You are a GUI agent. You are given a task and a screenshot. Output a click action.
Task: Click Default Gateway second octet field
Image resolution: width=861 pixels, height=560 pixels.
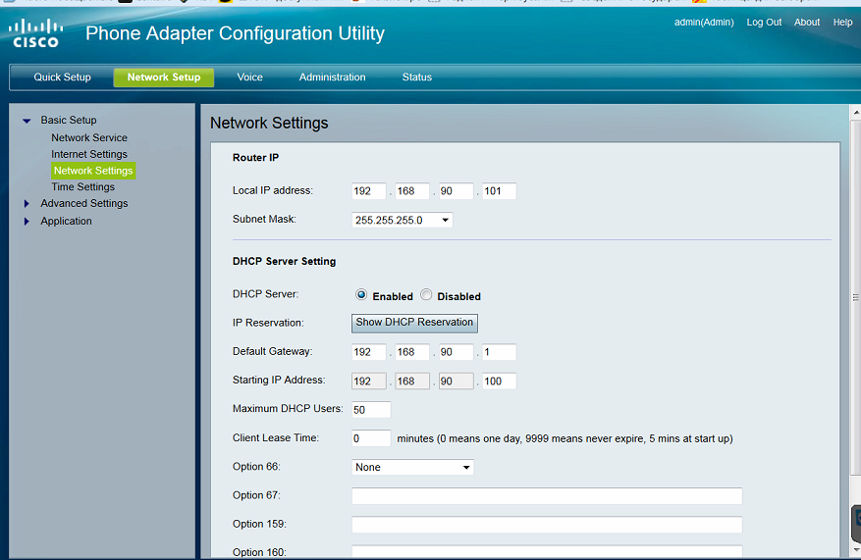point(411,352)
